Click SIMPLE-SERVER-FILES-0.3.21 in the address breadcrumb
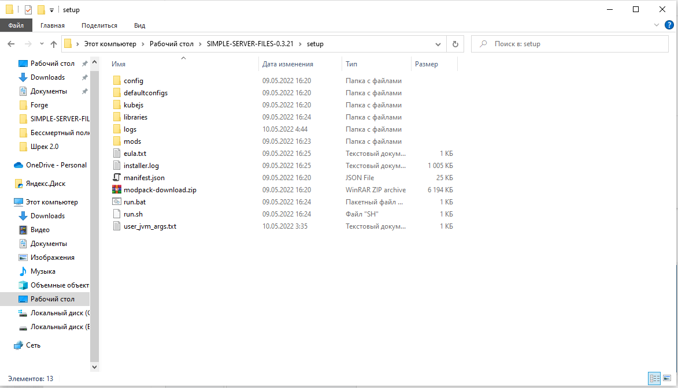This screenshot has height=388, width=678. (x=250, y=44)
